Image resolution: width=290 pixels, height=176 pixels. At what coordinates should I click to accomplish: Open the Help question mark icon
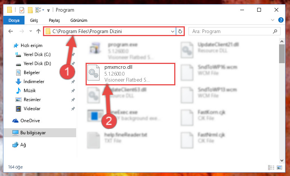coord(281,20)
